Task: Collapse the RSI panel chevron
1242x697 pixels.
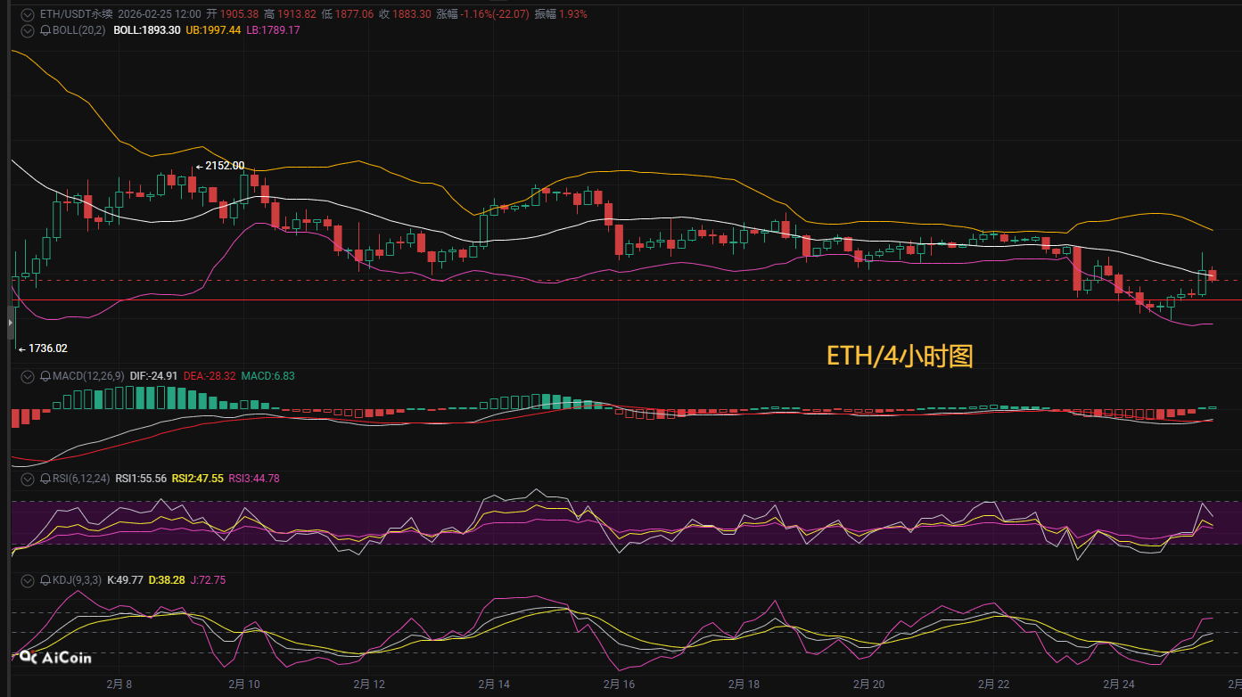Action: click(28, 479)
